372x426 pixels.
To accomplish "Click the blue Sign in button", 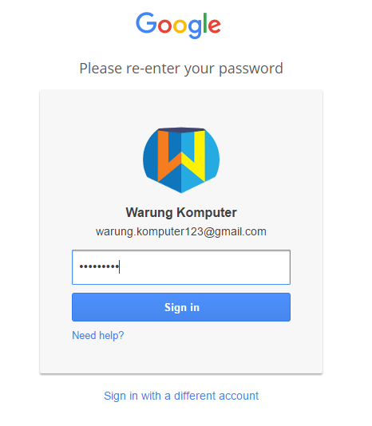I will pyautogui.click(x=181, y=307).
